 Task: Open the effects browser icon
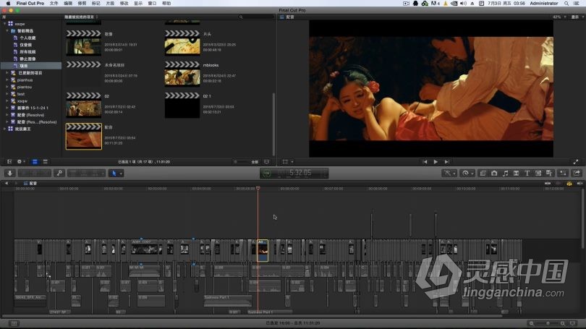tap(483, 174)
